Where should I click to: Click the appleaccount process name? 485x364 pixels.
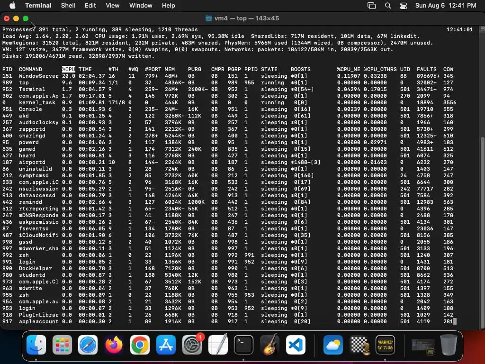38,322
